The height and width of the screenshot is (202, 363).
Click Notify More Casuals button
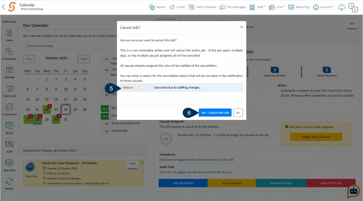[x=316, y=137]
